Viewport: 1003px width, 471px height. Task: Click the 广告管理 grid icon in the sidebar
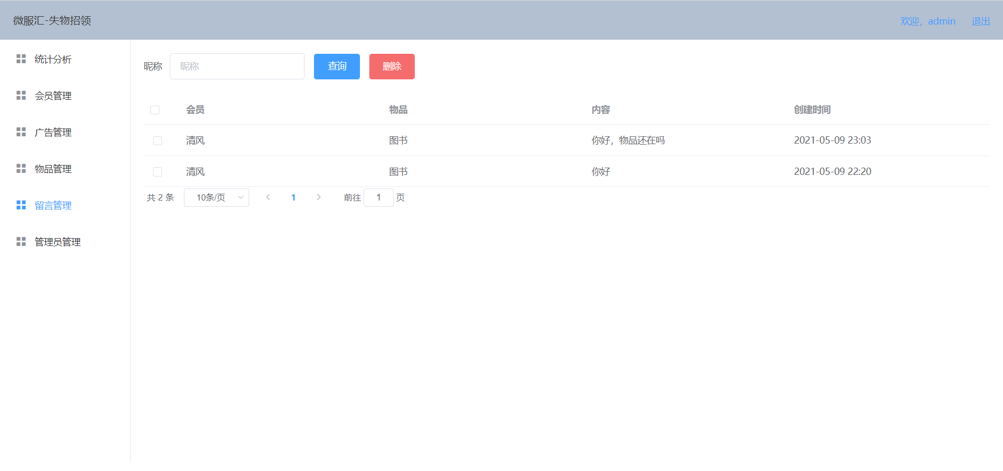pyautogui.click(x=21, y=132)
